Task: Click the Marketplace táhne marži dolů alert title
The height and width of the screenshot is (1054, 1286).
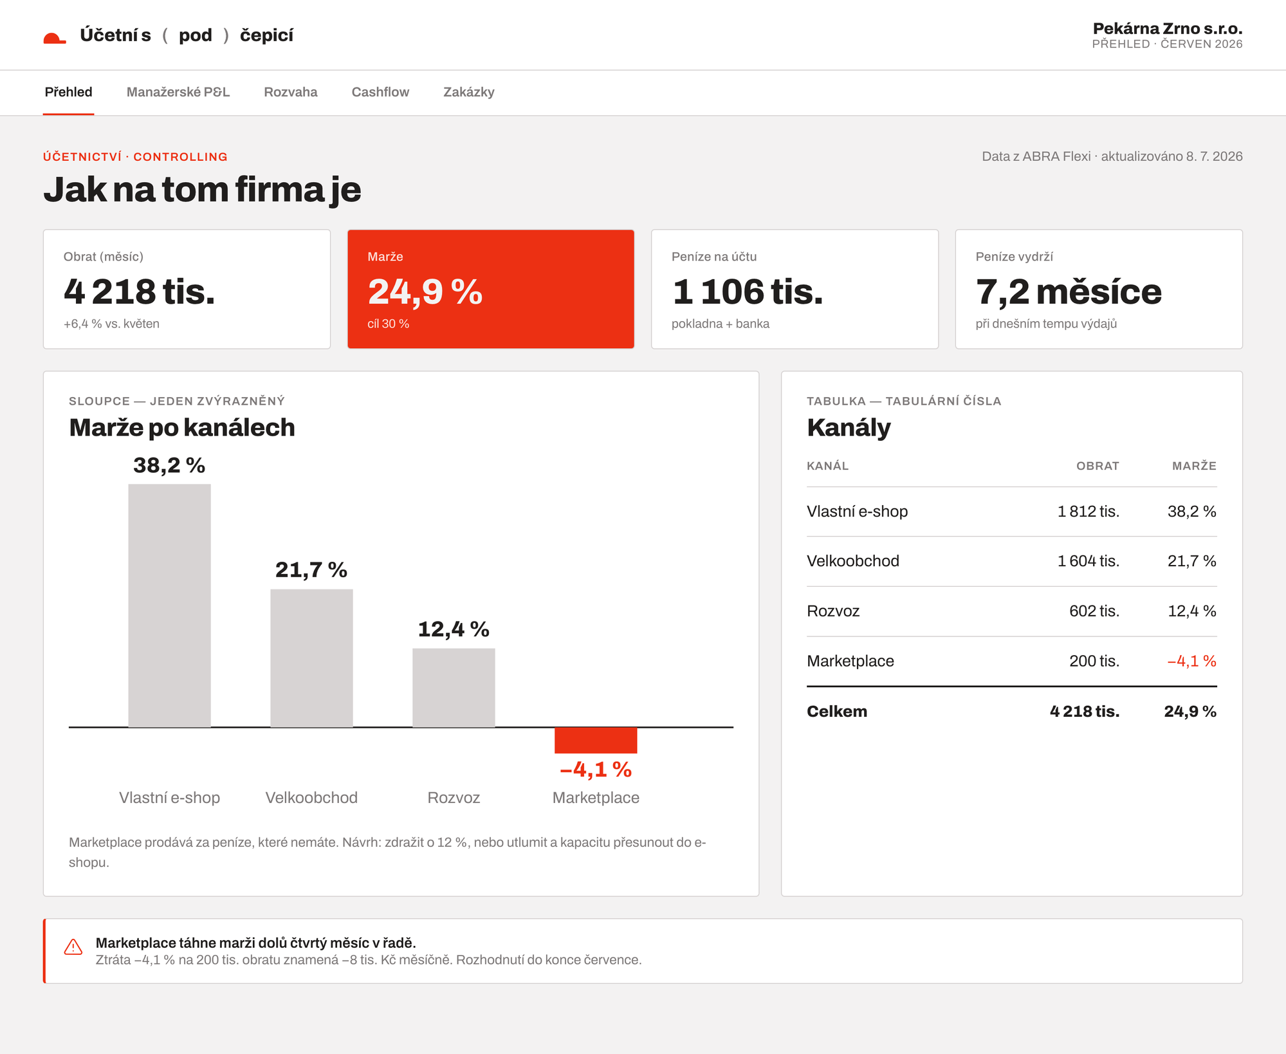Action: tap(256, 943)
